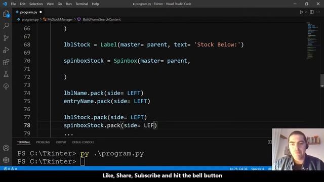Switch to the TERMINAL panel tab
Screen dimensions: 324x182
pos(24,142)
